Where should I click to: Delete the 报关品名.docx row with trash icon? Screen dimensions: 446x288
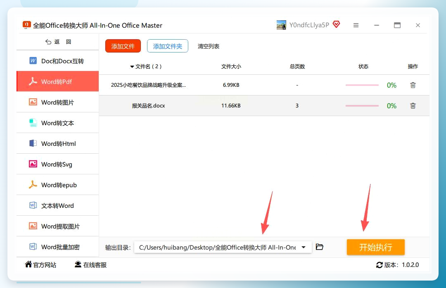pos(413,106)
